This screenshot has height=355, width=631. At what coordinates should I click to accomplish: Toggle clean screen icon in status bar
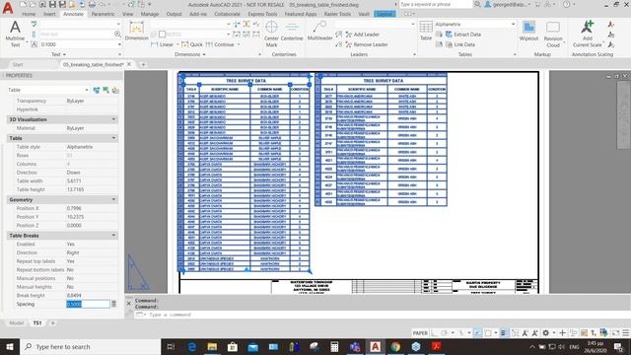[x=615, y=333]
